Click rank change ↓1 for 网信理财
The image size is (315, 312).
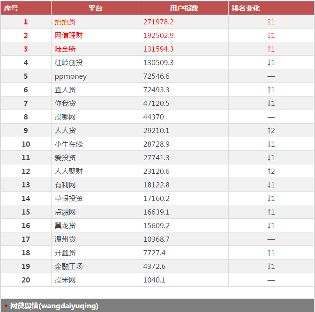point(271,36)
